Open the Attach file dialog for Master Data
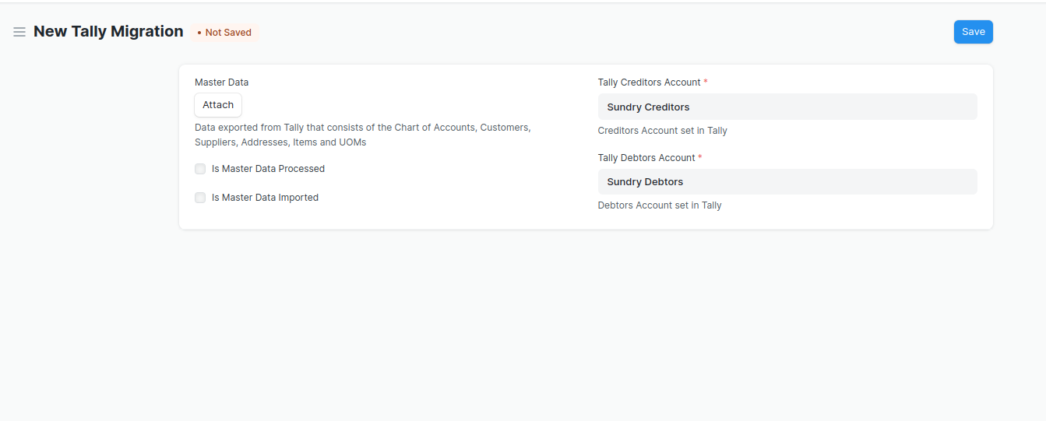Image resolution: width=1046 pixels, height=421 pixels. [218, 105]
